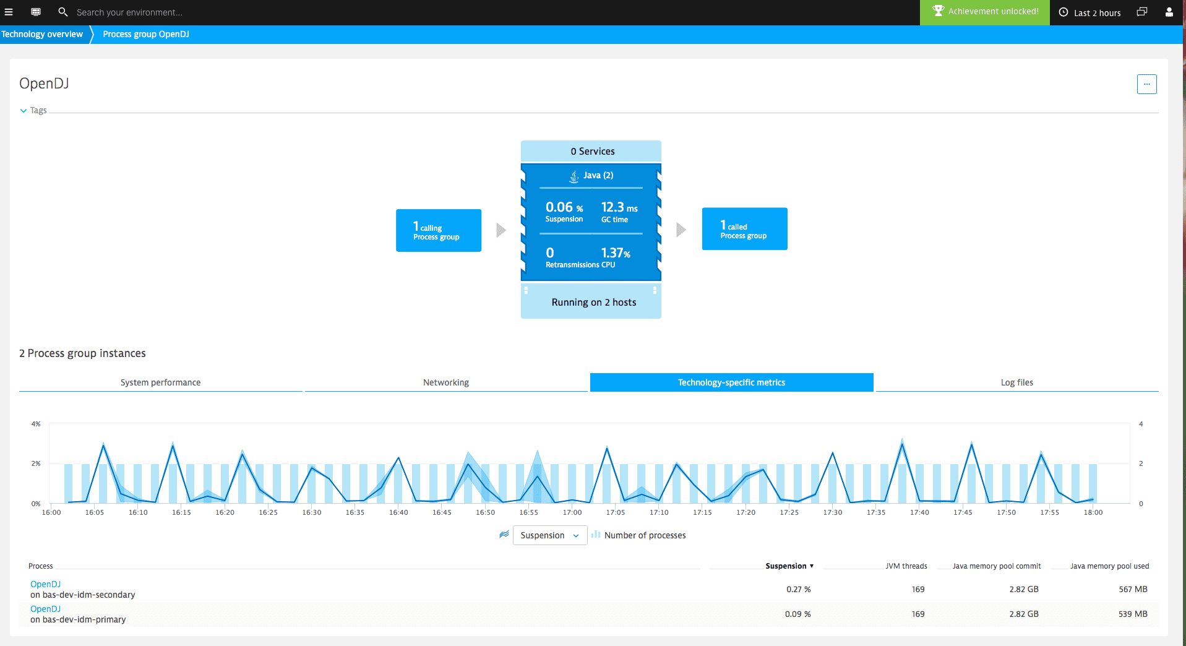Sort by Java memory pool used column

pos(1109,566)
